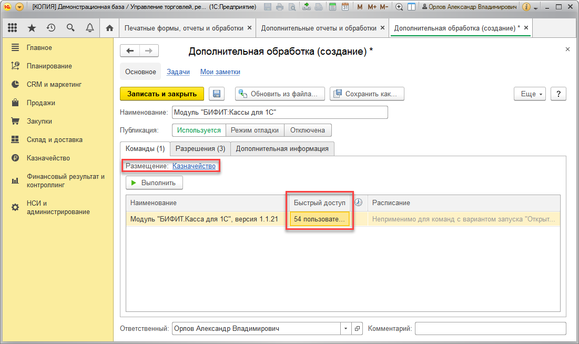Switch to the Разрешения (3) tab
The width and height of the screenshot is (579, 344).
pyautogui.click(x=200, y=148)
